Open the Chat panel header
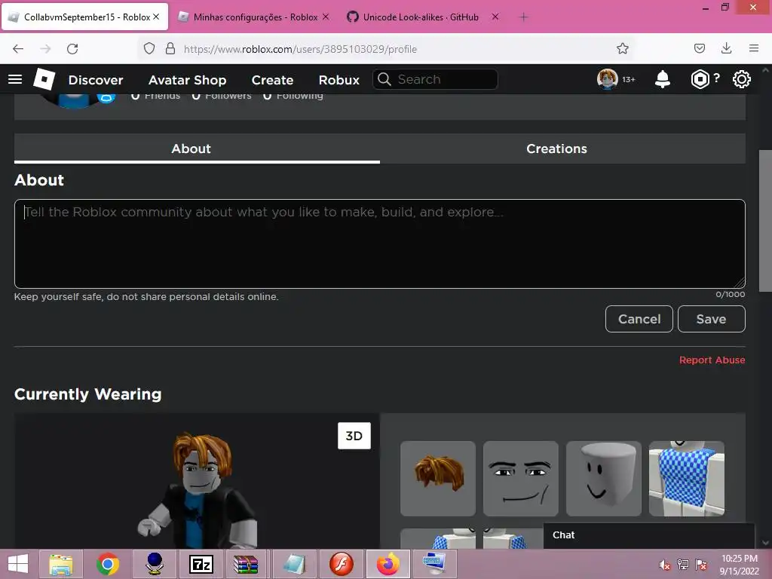The height and width of the screenshot is (579, 772). coord(648,535)
